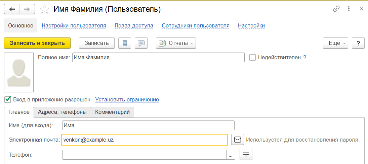Copy link to this user object
368x164 pixels.
tap(336, 9)
